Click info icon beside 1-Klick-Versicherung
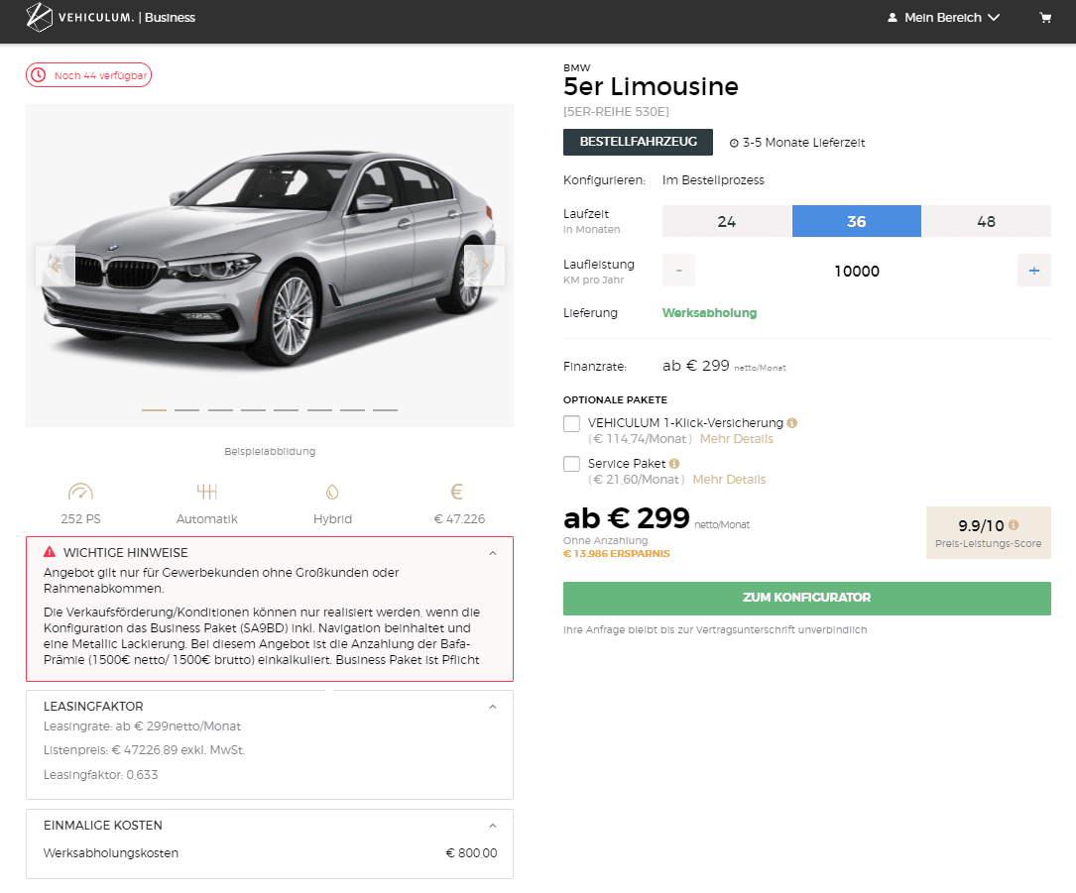This screenshot has height=893, width=1076. tap(792, 423)
